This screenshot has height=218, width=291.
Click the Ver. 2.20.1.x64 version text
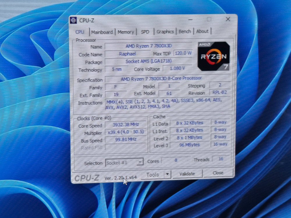coord(121,178)
